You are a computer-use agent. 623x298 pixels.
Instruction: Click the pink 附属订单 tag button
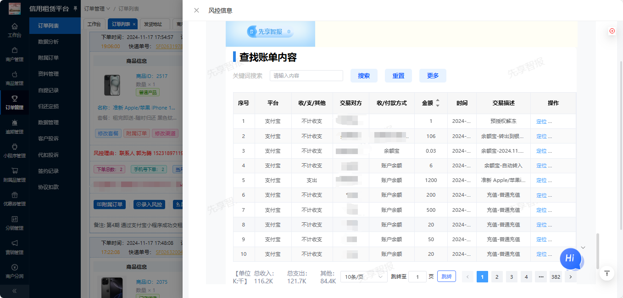(137, 133)
